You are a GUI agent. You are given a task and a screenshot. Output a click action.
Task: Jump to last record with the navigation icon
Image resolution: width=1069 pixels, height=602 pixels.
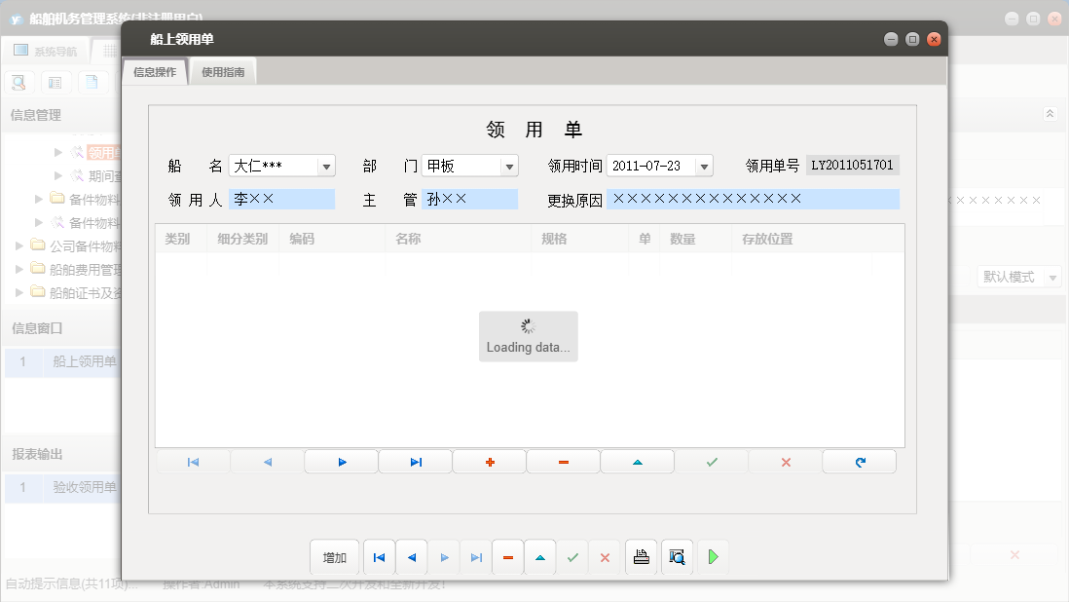click(x=416, y=461)
